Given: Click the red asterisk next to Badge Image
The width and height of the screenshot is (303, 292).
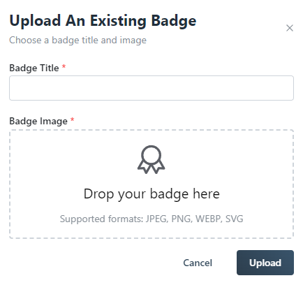Looking at the screenshot, I should 73,119.
